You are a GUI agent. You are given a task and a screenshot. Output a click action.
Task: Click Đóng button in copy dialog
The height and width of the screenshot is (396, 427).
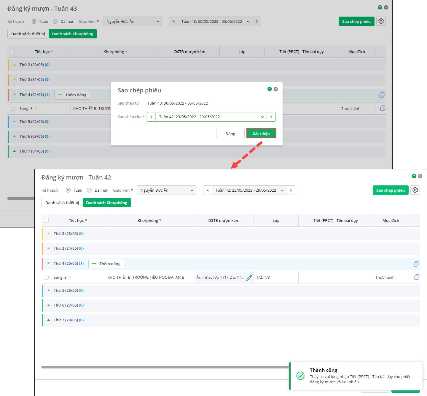pyautogui.click(x=230, y=134)
